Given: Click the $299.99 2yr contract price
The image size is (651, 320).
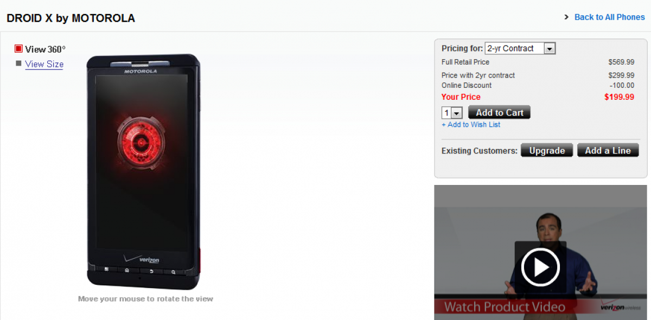Looking at the screenshot, I should pos(621,75).
